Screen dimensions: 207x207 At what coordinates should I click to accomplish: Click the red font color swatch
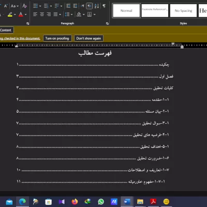[x=21, y=14]
